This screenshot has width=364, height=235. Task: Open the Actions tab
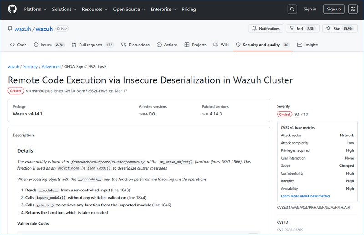pyautogui.click(x=167, y=45)
